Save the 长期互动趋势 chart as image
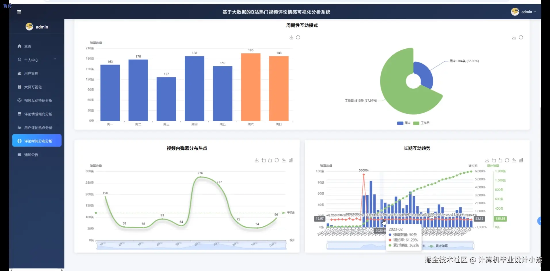The image size is (550, 271). click(x=487, y=160)
